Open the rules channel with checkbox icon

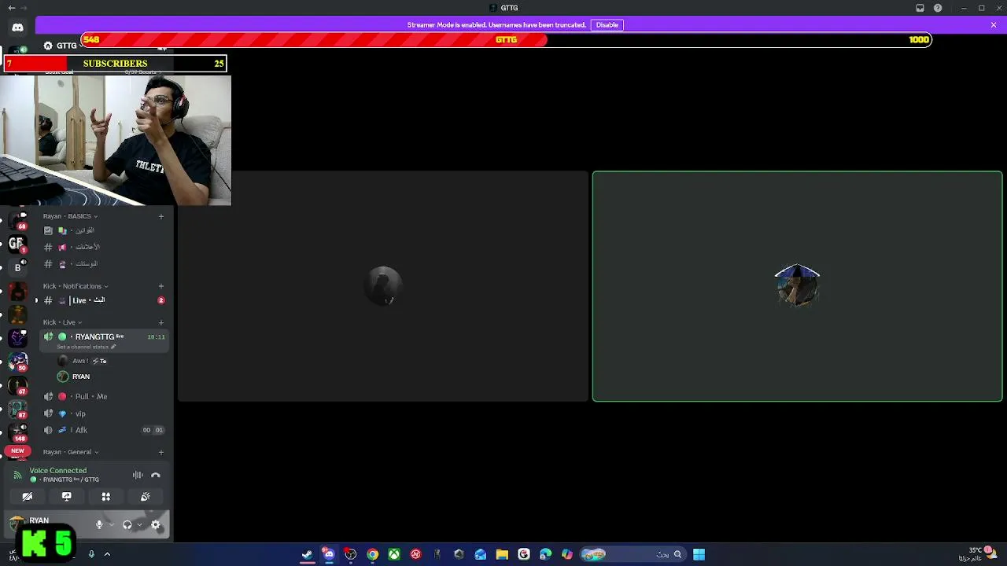[105, 230]
